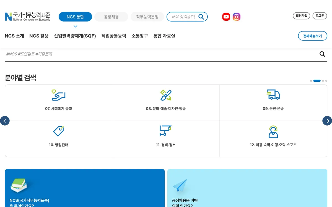Go to next category slide arrow
The image size is (332, 207).
coord(327,121)
